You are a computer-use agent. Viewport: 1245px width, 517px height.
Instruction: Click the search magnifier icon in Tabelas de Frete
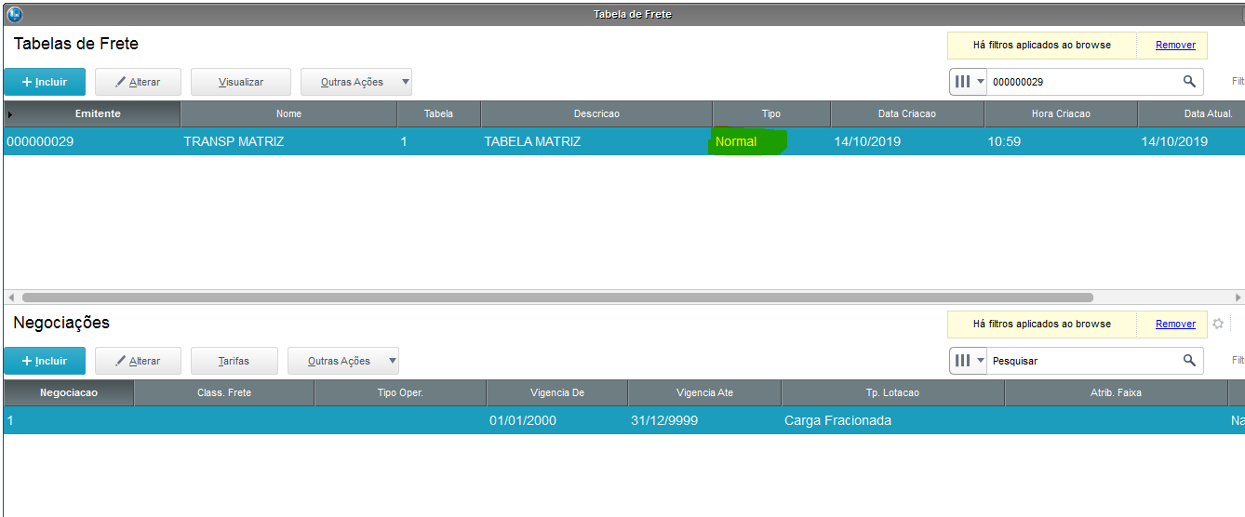pos(1189,82)
